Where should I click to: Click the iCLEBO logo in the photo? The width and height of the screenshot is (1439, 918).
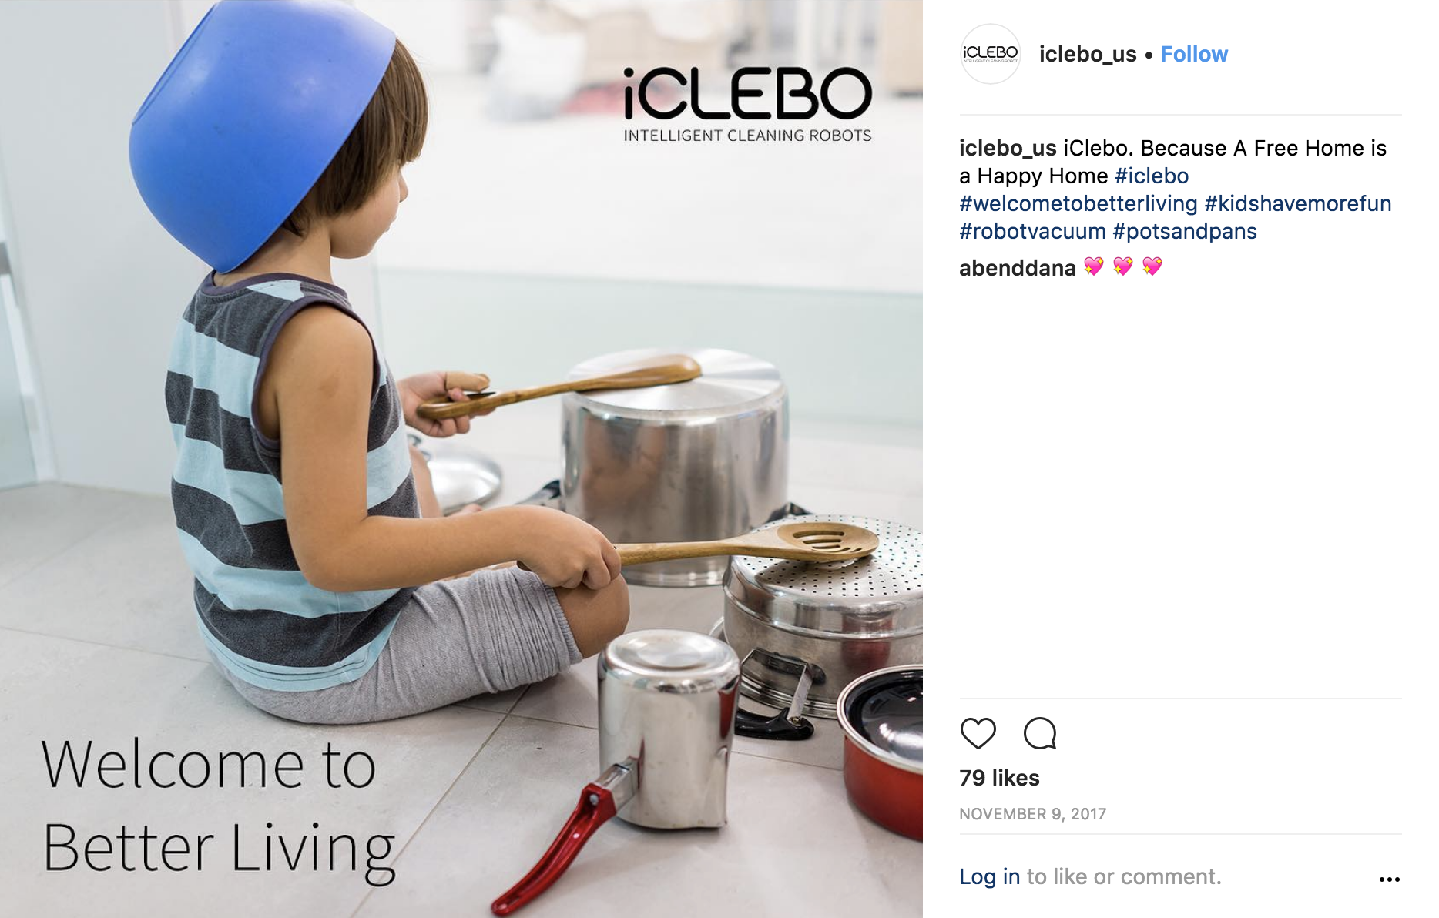click(747, 105)
